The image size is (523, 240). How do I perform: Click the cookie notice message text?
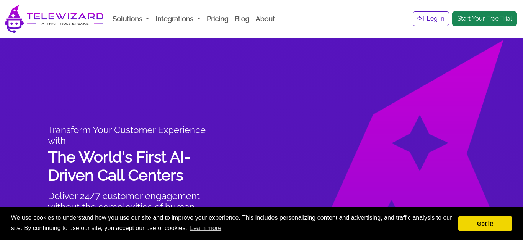pyautogui.click(x=231, y=223)
